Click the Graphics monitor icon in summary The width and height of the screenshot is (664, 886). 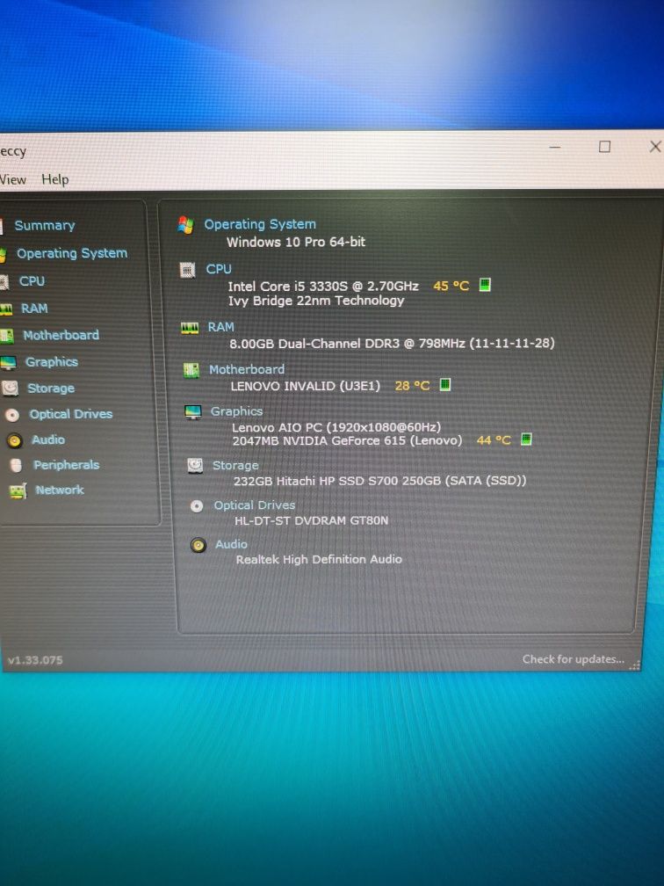pyautogui.click(x=193, y=412)
